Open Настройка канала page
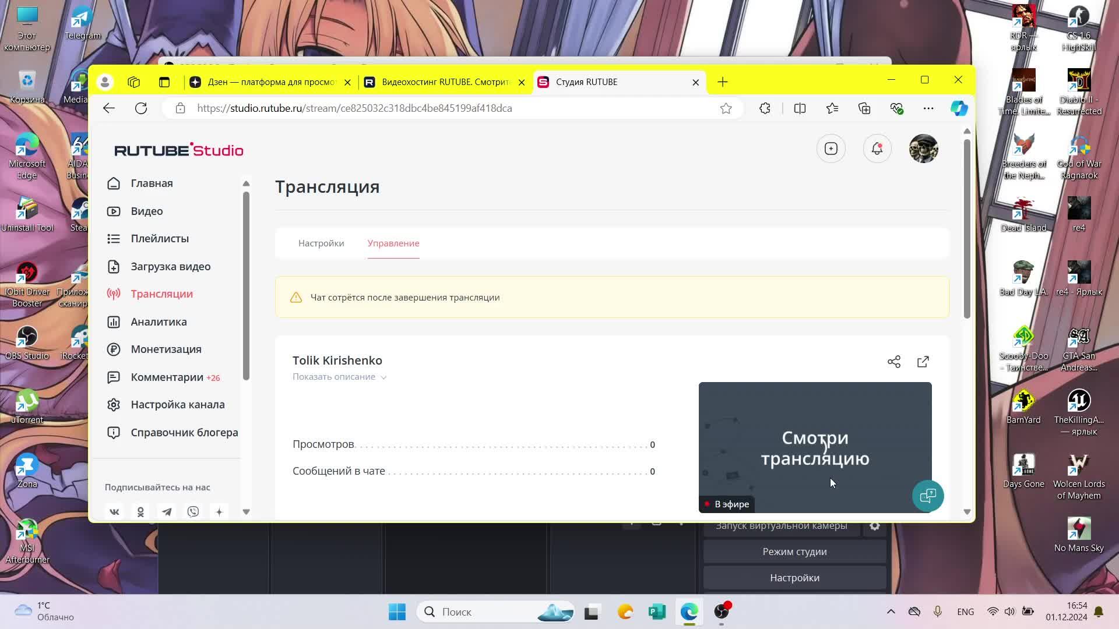The height and width of the screenshot is (629, 1119). click(166, 405)
